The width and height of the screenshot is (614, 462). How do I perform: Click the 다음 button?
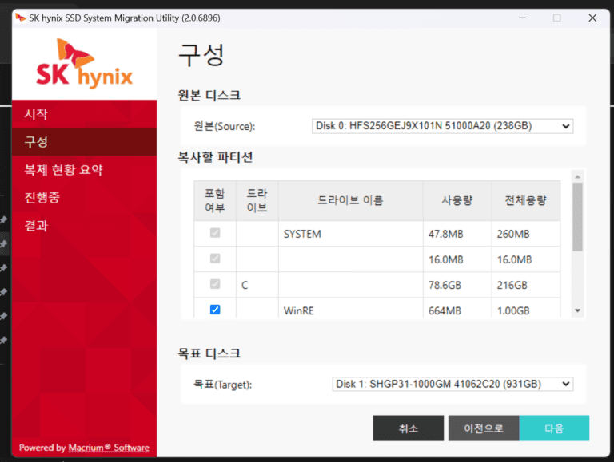click(x=554, y=428)
